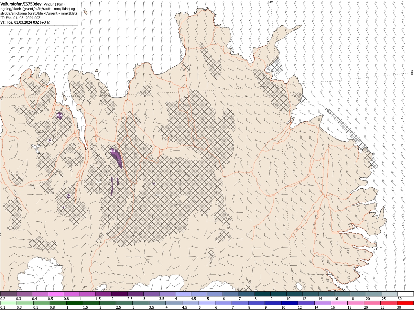Viewport: 414px width, 310px height.
Task: Select the darkest green 1 swatch, lower scale
Action: pos(75,303)
